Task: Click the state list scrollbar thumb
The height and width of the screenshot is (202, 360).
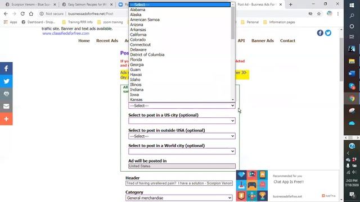Action: click(x=233, y=23)
